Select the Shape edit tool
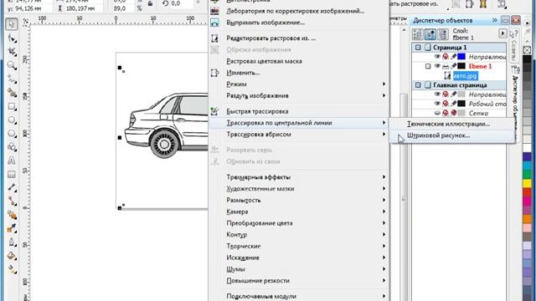 [x=12, y=38]
